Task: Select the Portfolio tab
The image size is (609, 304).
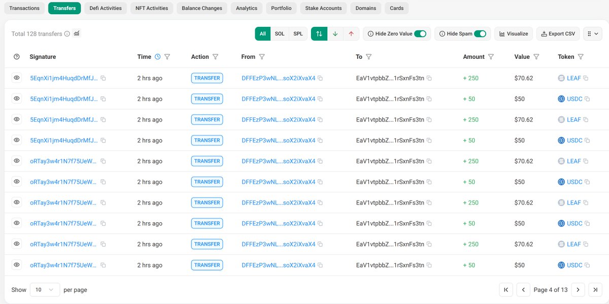Action: [x=281, y=8]
